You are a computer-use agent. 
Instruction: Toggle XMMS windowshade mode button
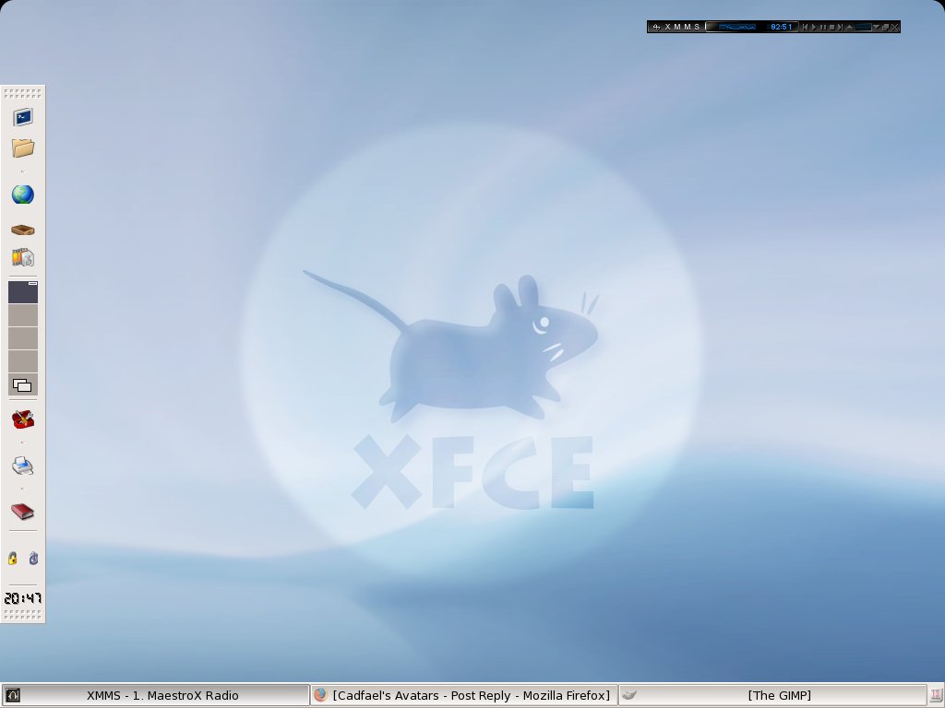pyautogui.click(x=885, y=27)
